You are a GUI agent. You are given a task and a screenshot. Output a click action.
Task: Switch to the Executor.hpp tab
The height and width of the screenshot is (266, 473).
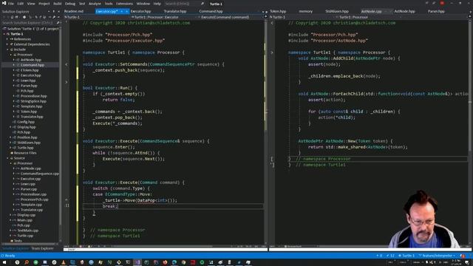[x=140, y=12]
